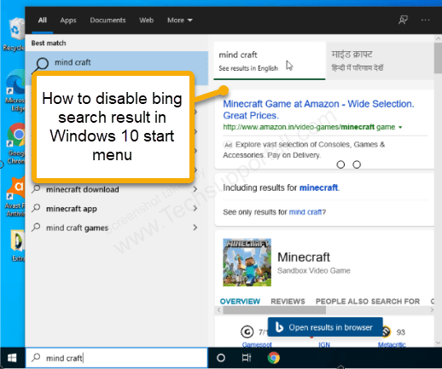
Task: Click the vertical scrollbar thumb in preview pane
Action: [438, 58]
